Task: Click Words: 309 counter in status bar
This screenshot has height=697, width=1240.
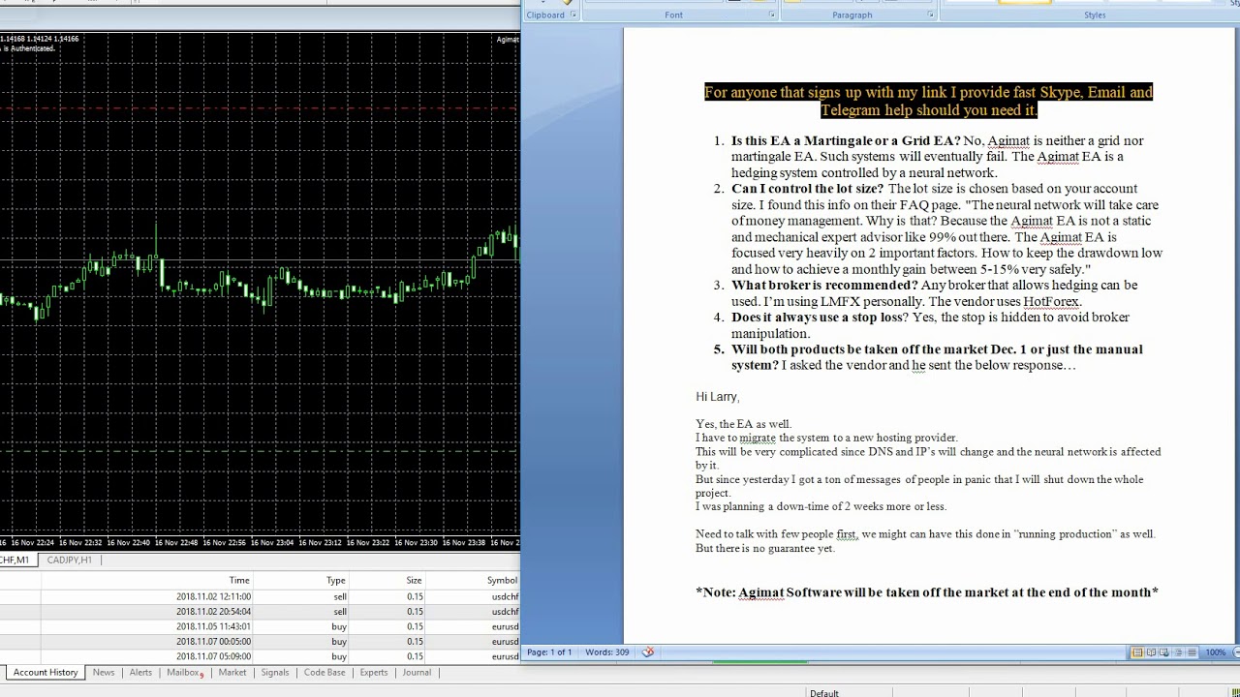Action: pos(606,652)
